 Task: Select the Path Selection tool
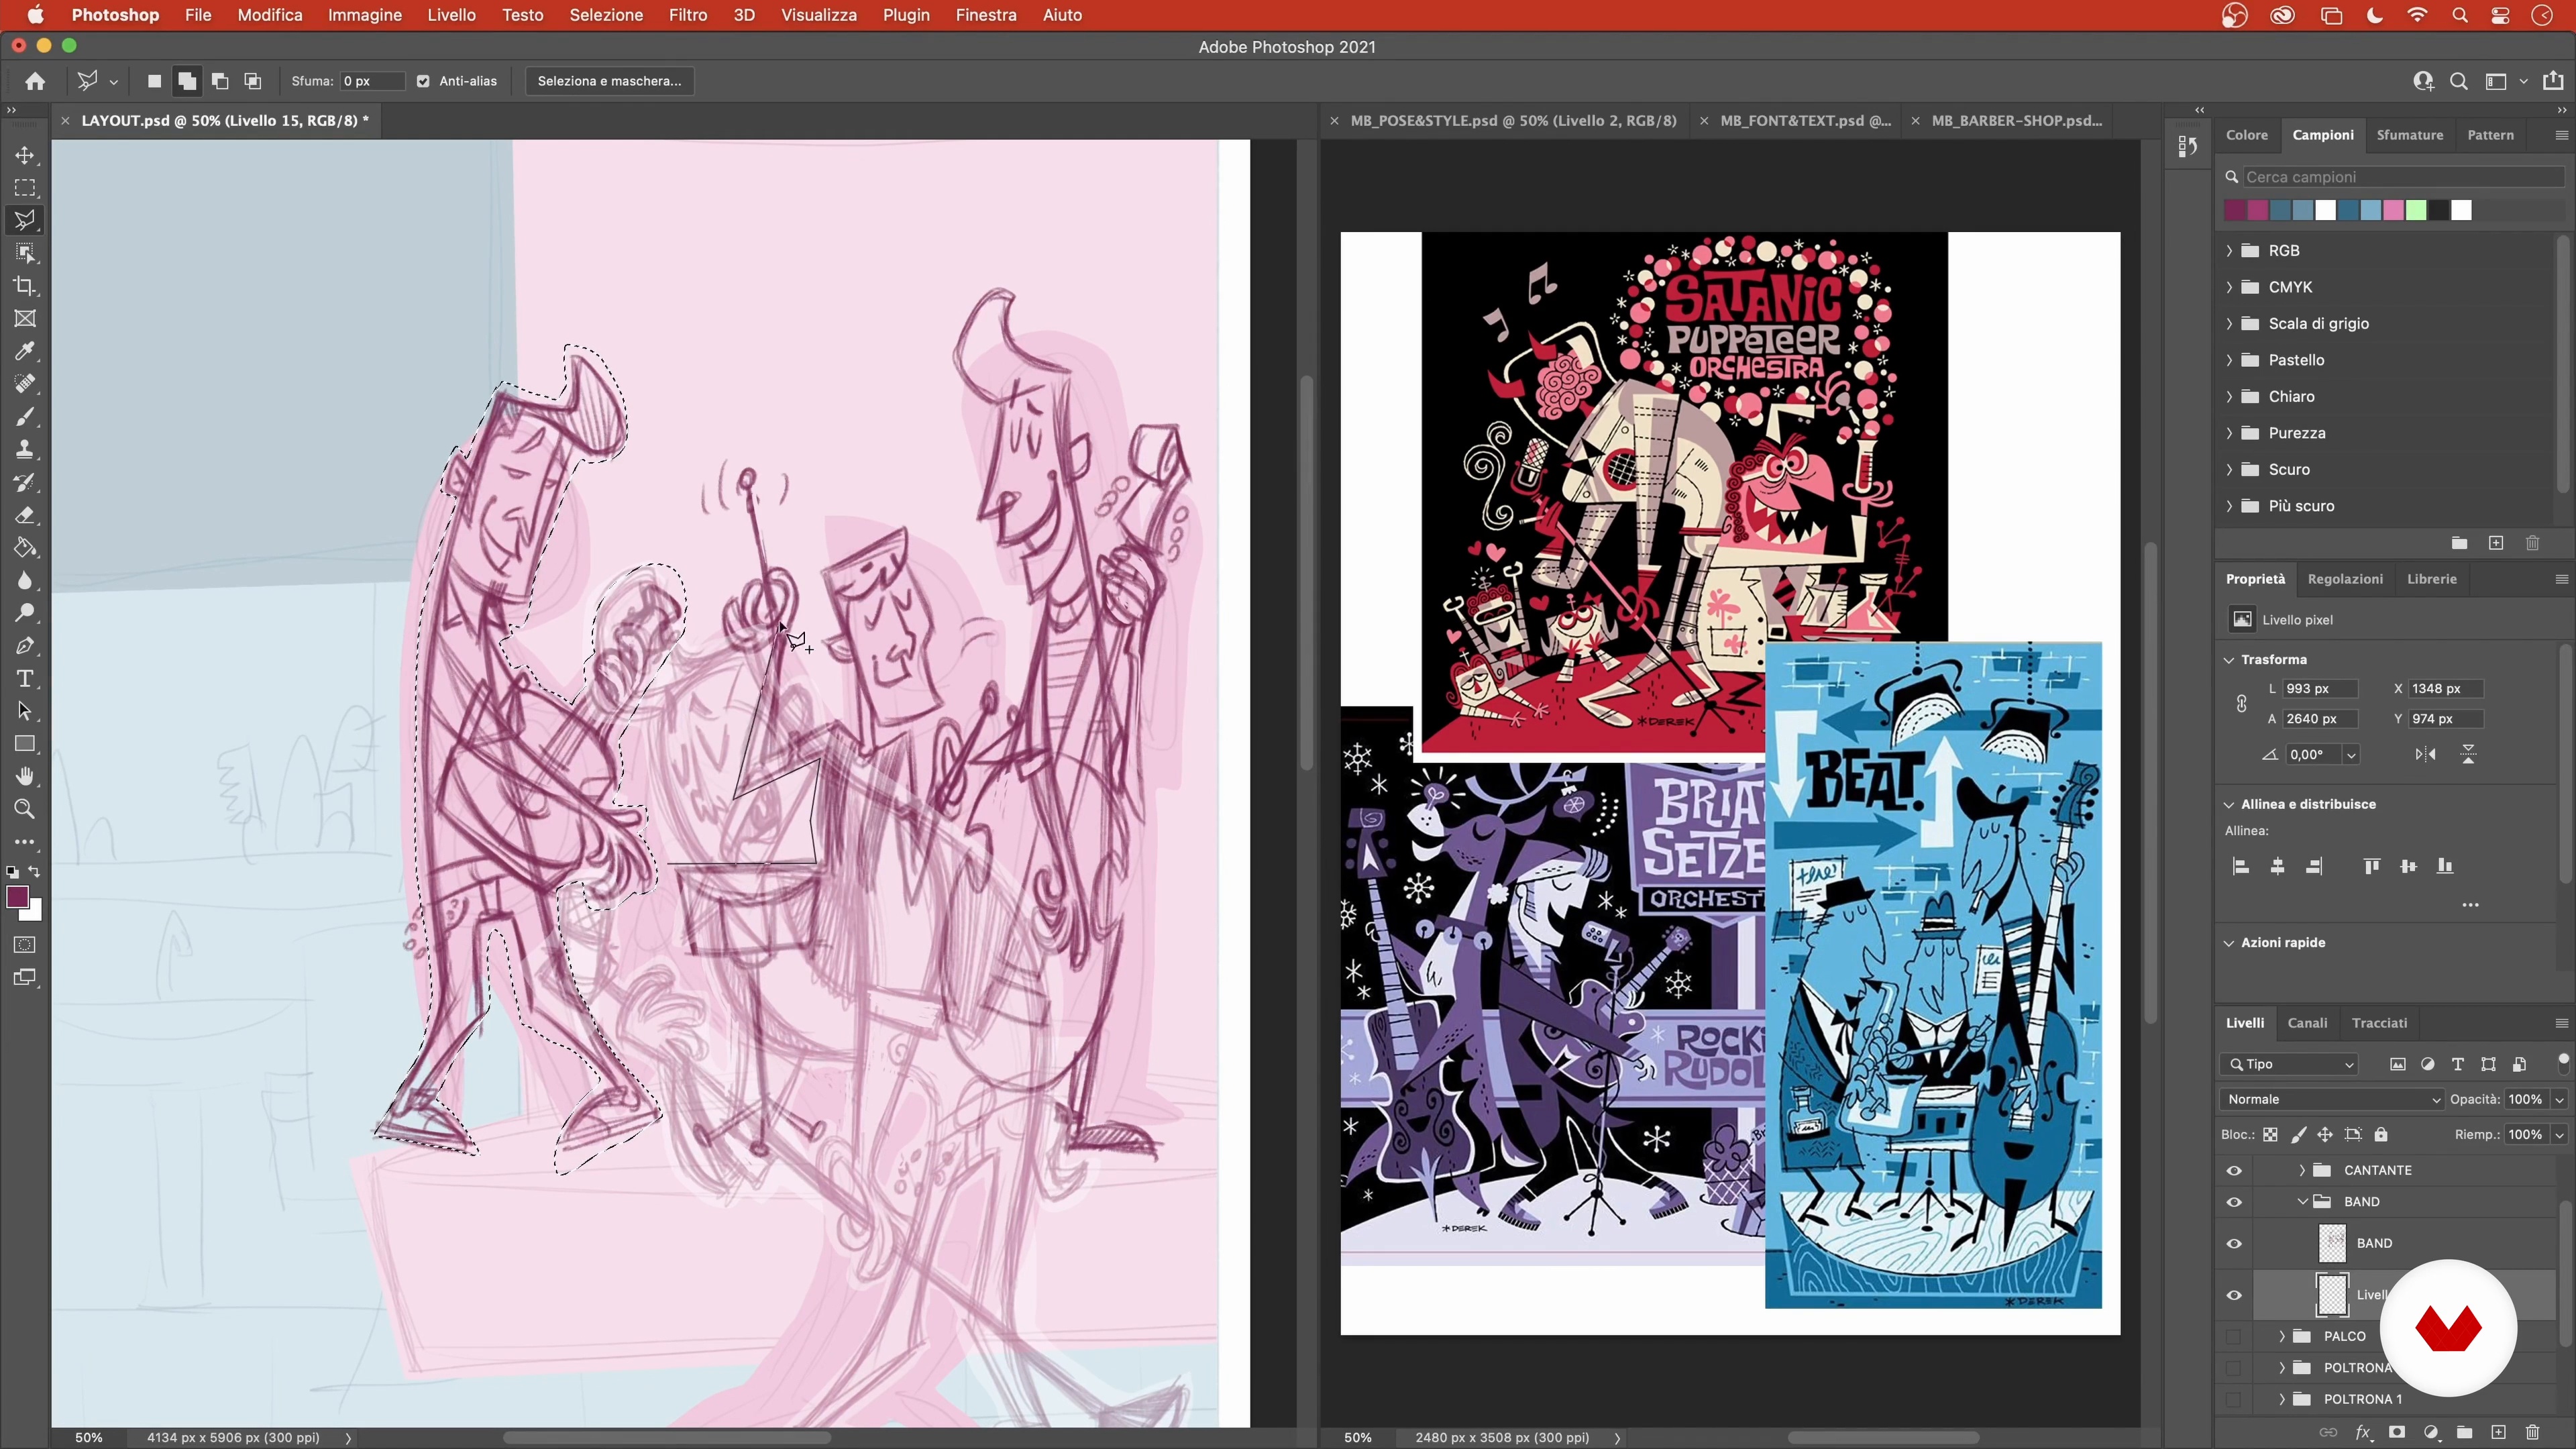[25, 711]
